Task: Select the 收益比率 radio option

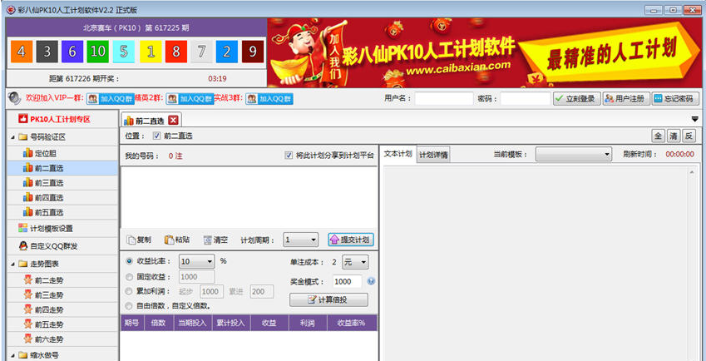Action: 130,261
